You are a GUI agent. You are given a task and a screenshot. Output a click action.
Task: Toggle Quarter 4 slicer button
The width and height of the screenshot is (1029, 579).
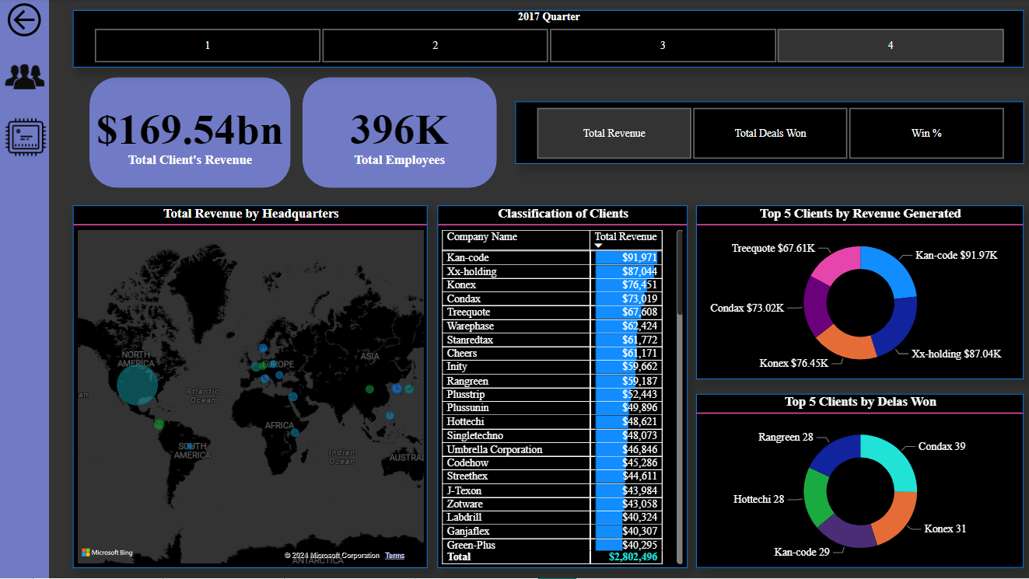point(891,46)
